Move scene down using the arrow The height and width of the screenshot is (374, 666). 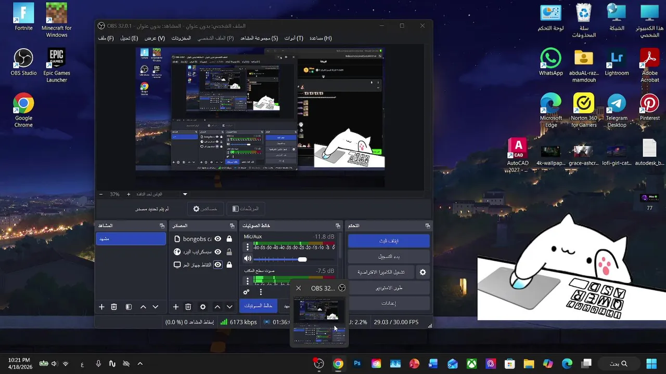pyautogui.click(x=155, y=307)
